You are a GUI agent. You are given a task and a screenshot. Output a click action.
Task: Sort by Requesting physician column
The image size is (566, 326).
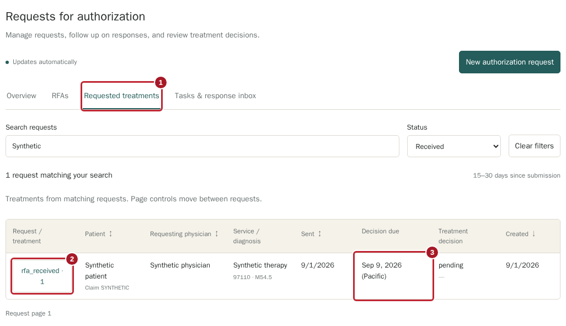point(184,234)
